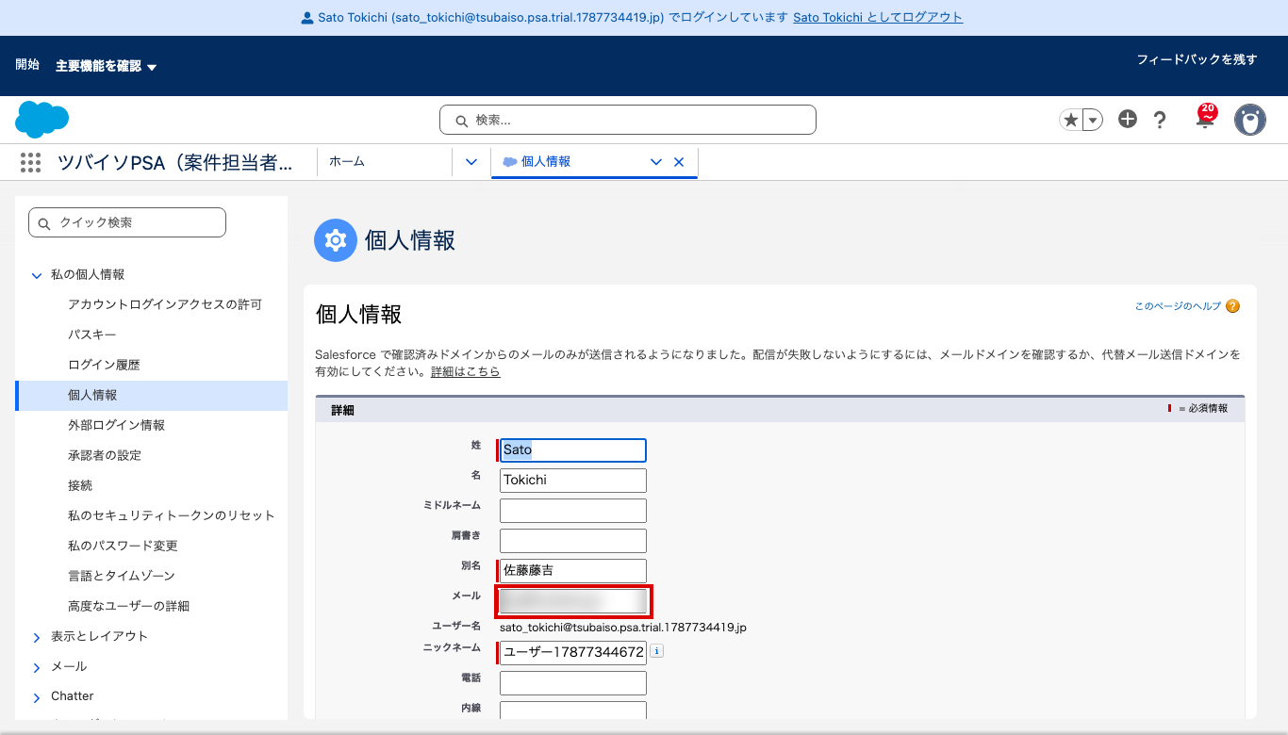Open このページのヘルプ link
The image size is (1288, 735).
pyautogui.click(x=1178, y=306)
